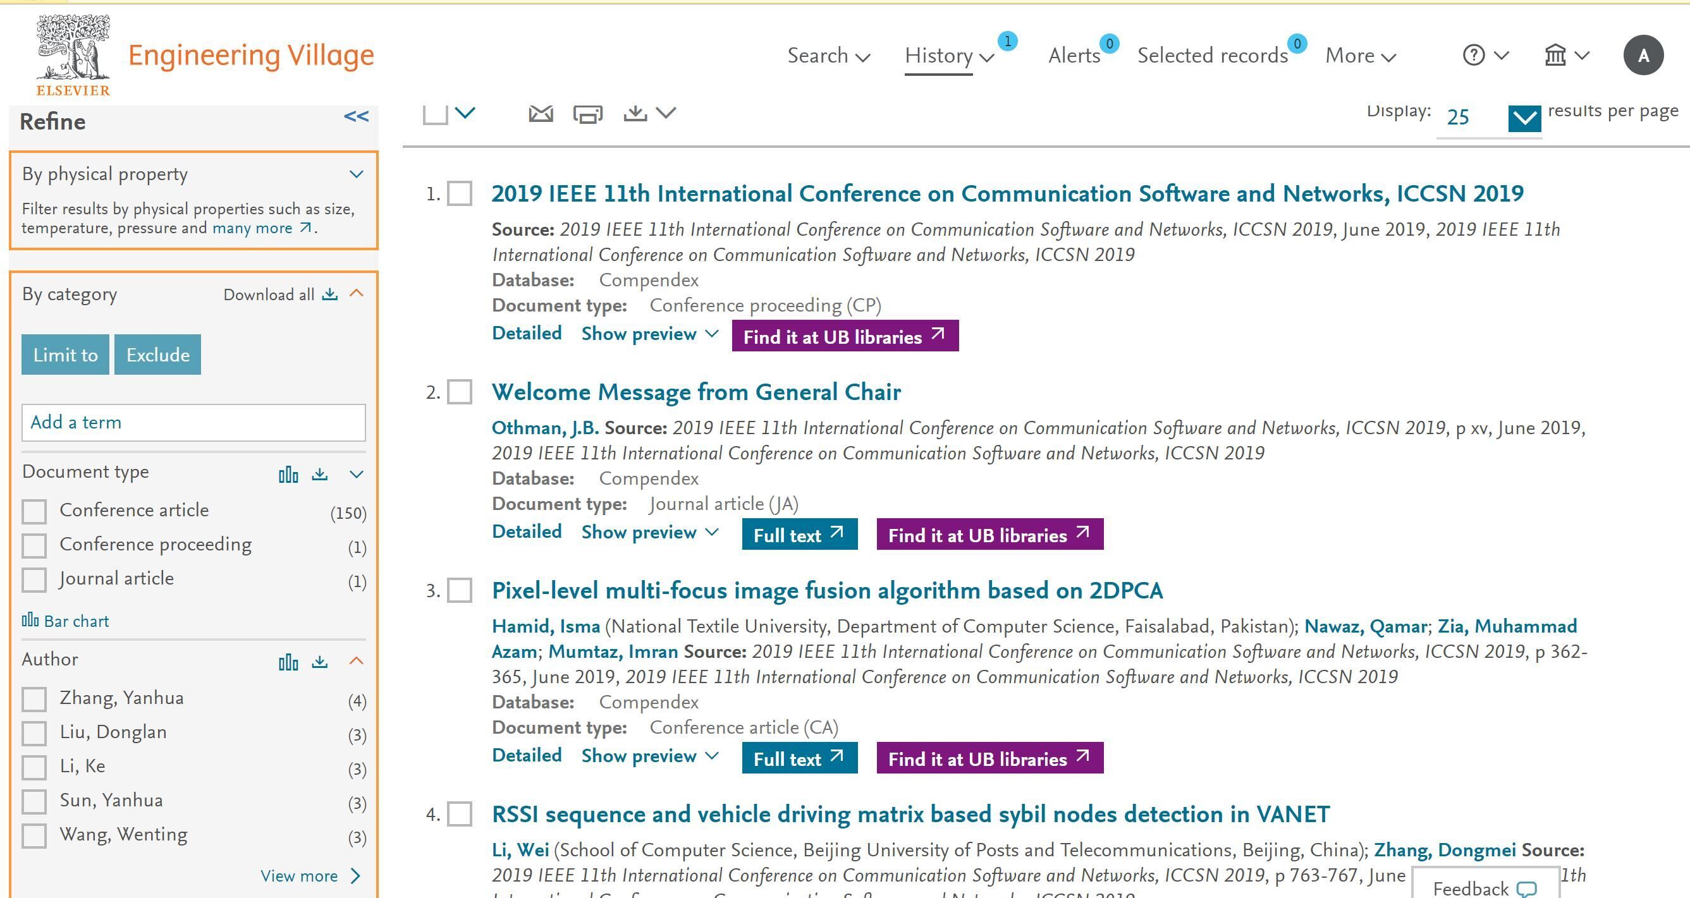
Task: Open select-all checkbox dropdown arrow
Action: point(465,113)
